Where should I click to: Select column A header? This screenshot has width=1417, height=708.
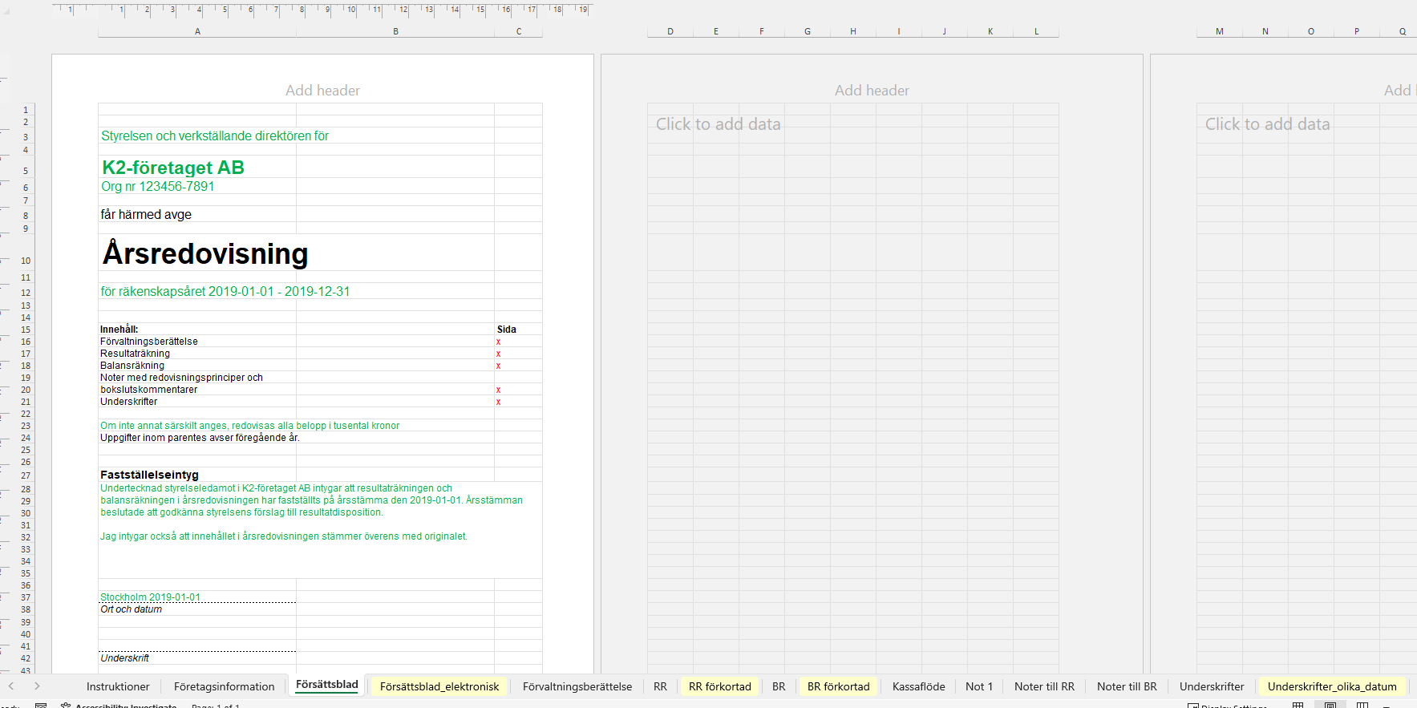coord(197,31)
